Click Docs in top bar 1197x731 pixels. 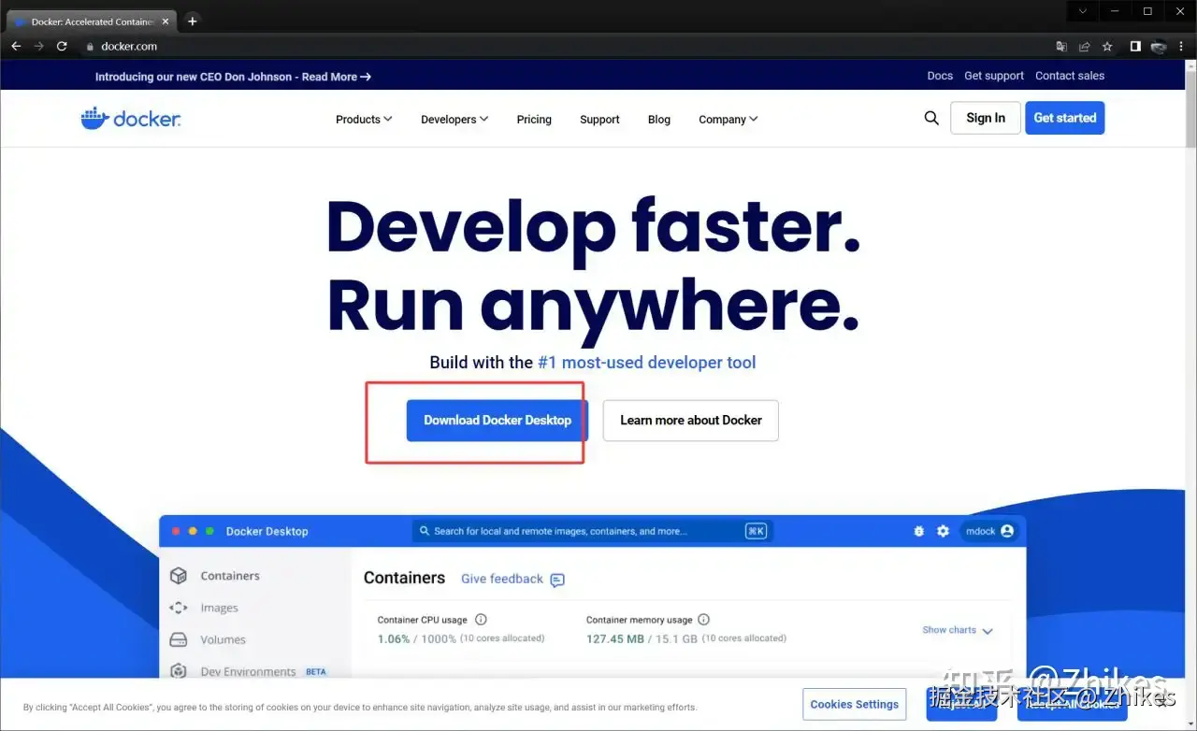click(940, 76)
